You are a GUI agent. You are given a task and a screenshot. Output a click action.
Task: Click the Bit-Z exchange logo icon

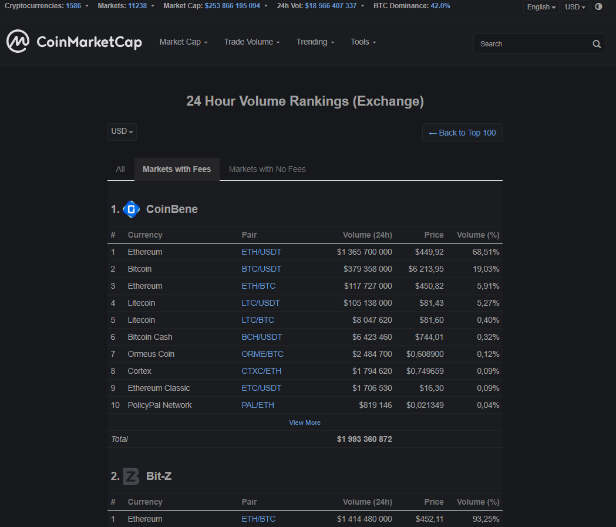[x=130, y=476]
